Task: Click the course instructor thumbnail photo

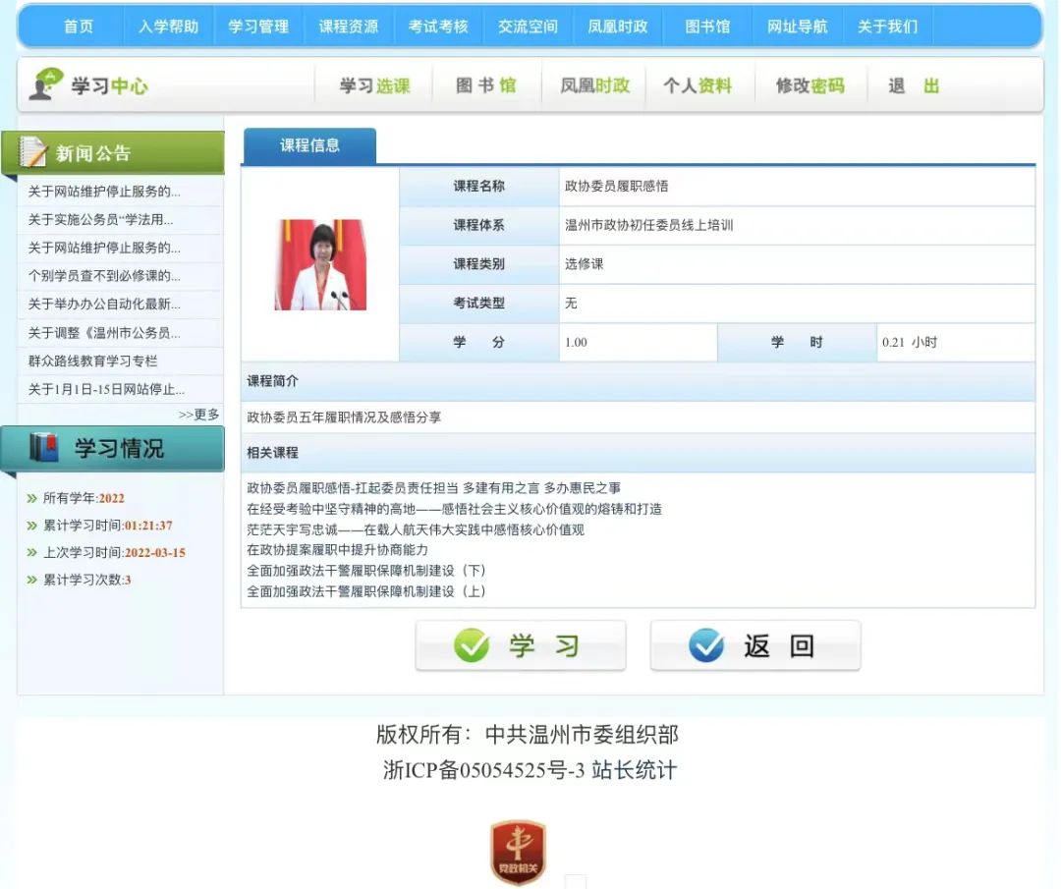Action: click(320, 265)
